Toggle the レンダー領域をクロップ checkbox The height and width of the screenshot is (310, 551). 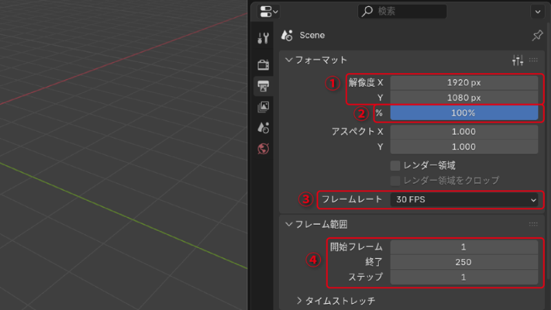pyautogui.click(x=395, y=180)
